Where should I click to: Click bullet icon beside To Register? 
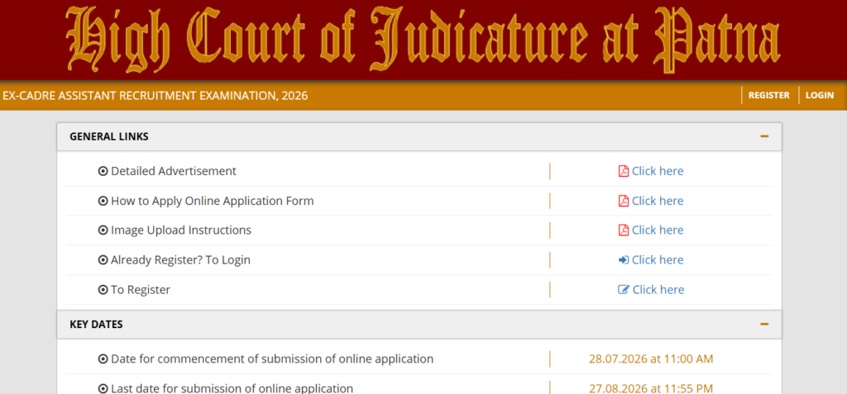click(103, 290)
